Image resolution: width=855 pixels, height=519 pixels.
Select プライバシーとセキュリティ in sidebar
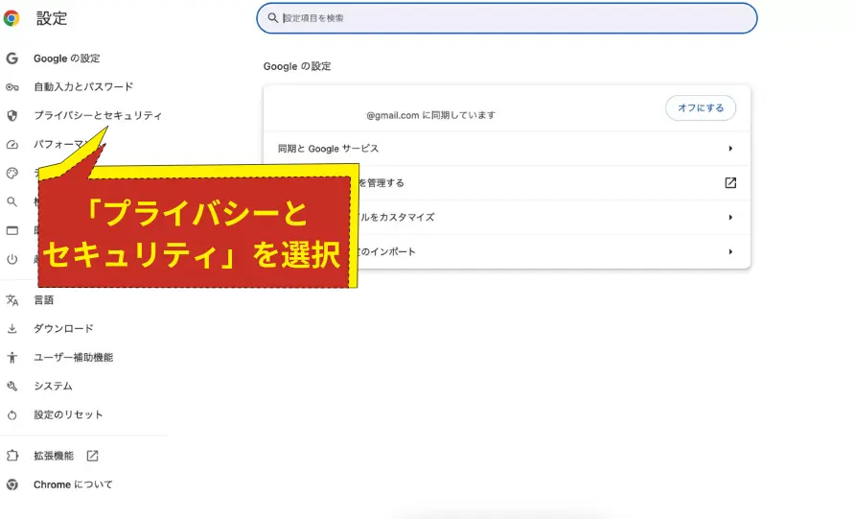98,116
